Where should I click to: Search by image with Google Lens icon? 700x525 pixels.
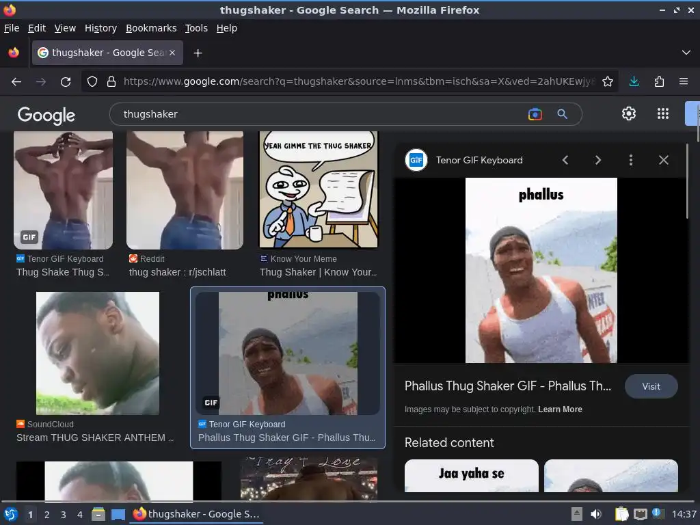coord(535,114)
